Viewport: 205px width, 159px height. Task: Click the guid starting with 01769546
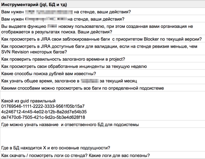coord(43,106)
